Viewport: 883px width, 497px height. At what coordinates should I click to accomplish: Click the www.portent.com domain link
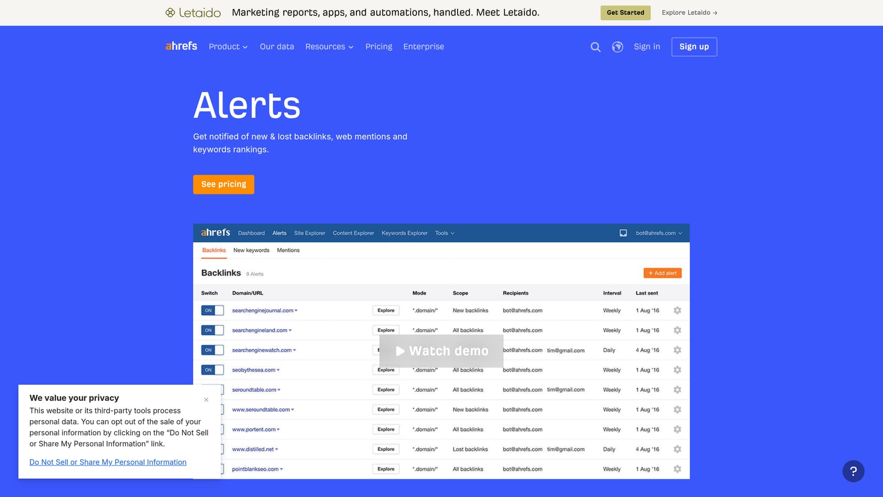tap(254, 429)
